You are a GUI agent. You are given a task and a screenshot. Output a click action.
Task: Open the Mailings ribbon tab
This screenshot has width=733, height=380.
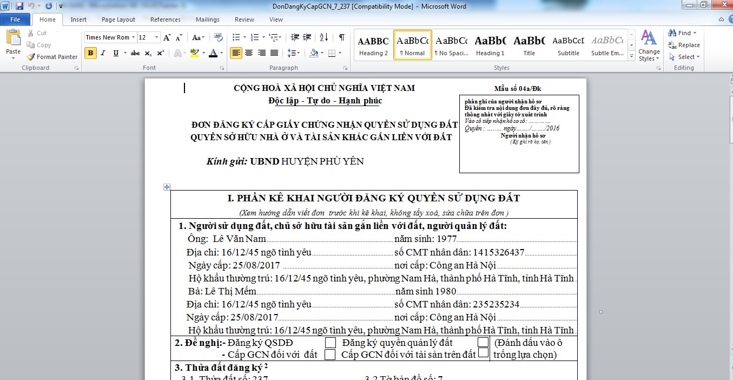coord(208,19)
